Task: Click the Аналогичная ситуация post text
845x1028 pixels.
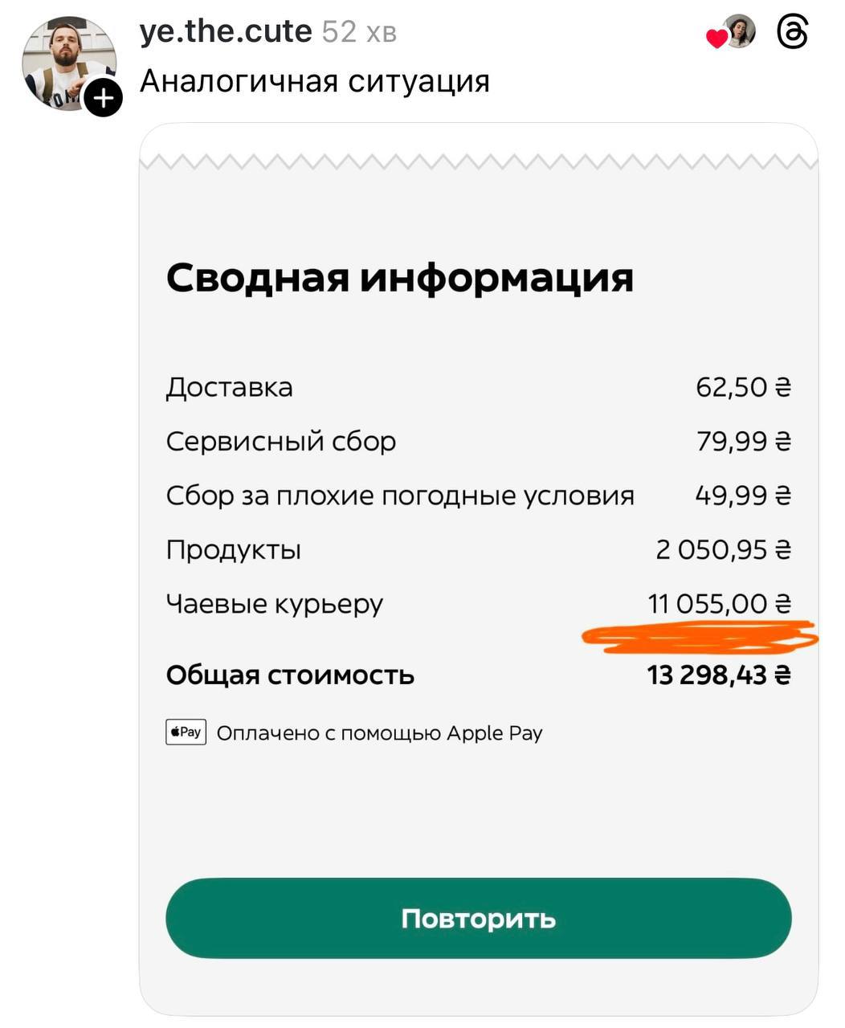Action: [316, 80]
